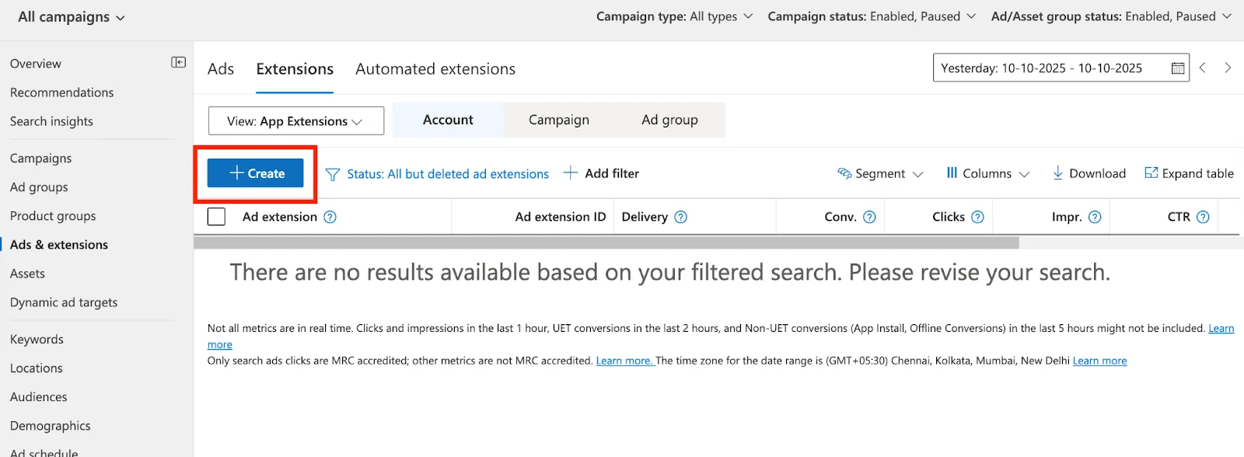Switch to the Ads tab

point(221,69)
